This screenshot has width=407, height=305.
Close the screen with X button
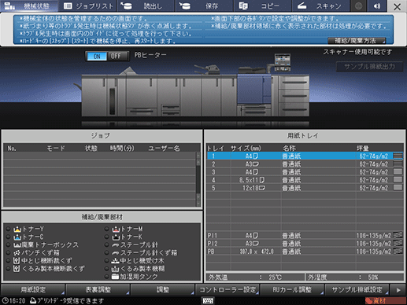(x=397, y=6)
